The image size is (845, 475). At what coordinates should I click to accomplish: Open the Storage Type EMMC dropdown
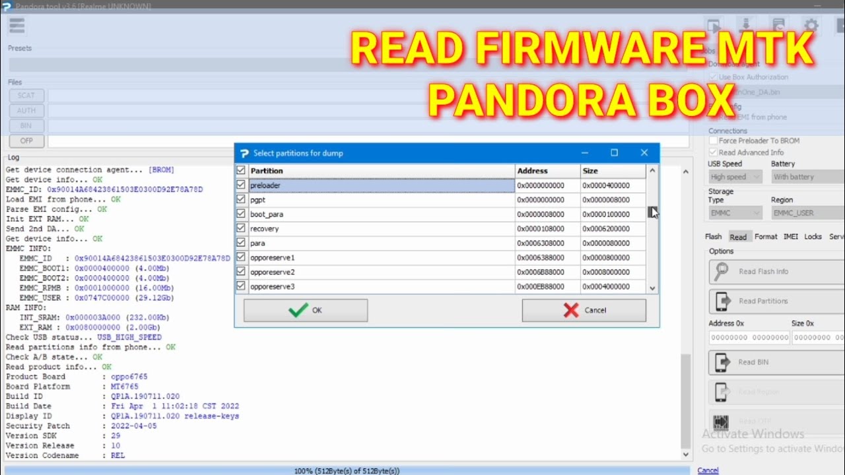point(735,213)
